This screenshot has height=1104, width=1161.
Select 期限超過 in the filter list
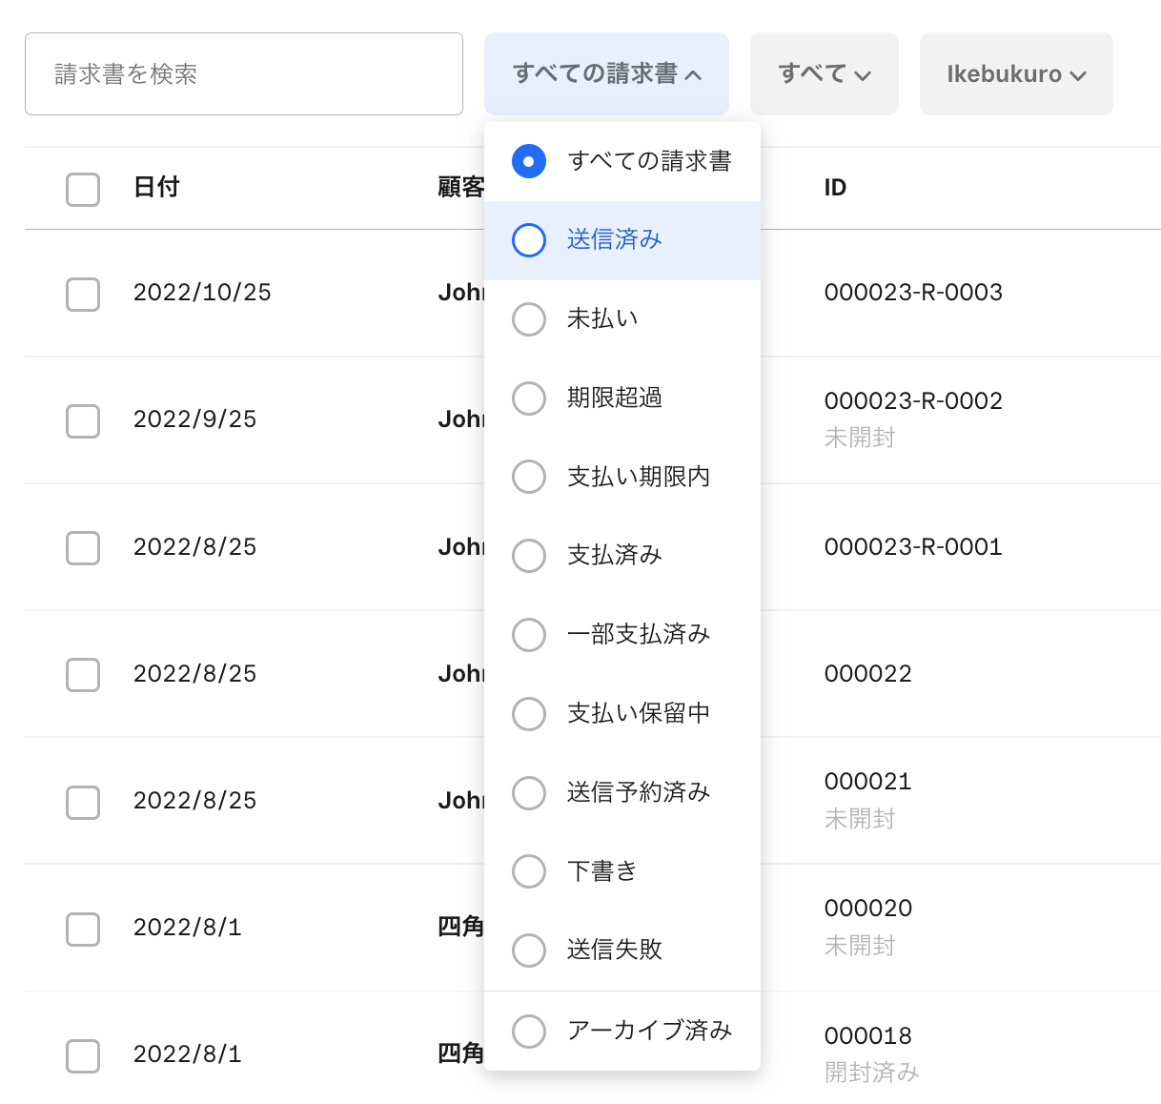(x=614, y=399)
